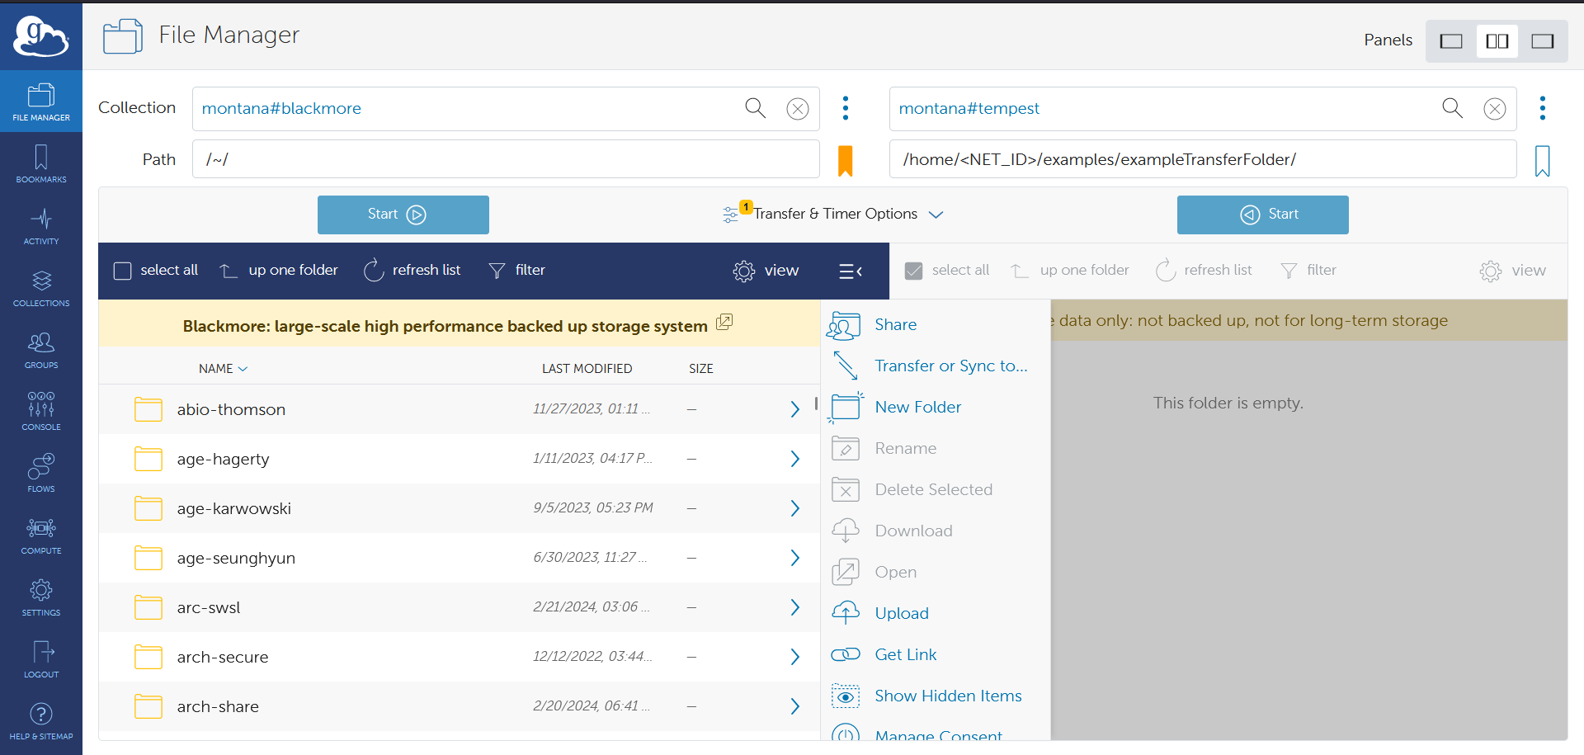Expand the age-karwowski folder chevron

[794, 508]
